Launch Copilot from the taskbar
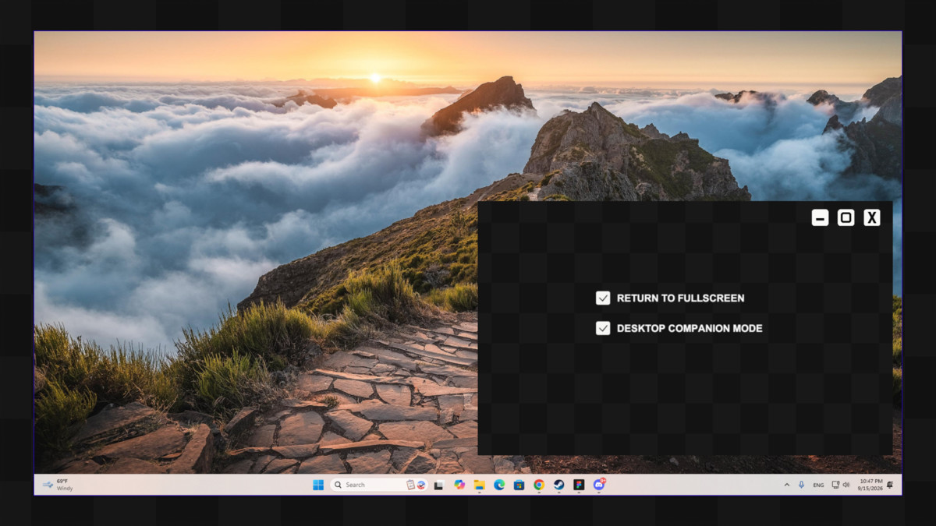The height and width of the screenshot is (526, 936). [x=459, y=485]
